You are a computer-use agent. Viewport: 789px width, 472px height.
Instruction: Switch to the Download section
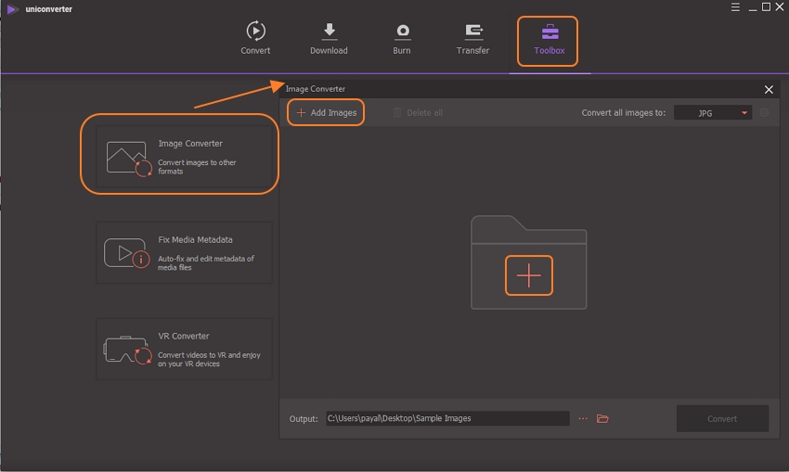coord(329,37)
